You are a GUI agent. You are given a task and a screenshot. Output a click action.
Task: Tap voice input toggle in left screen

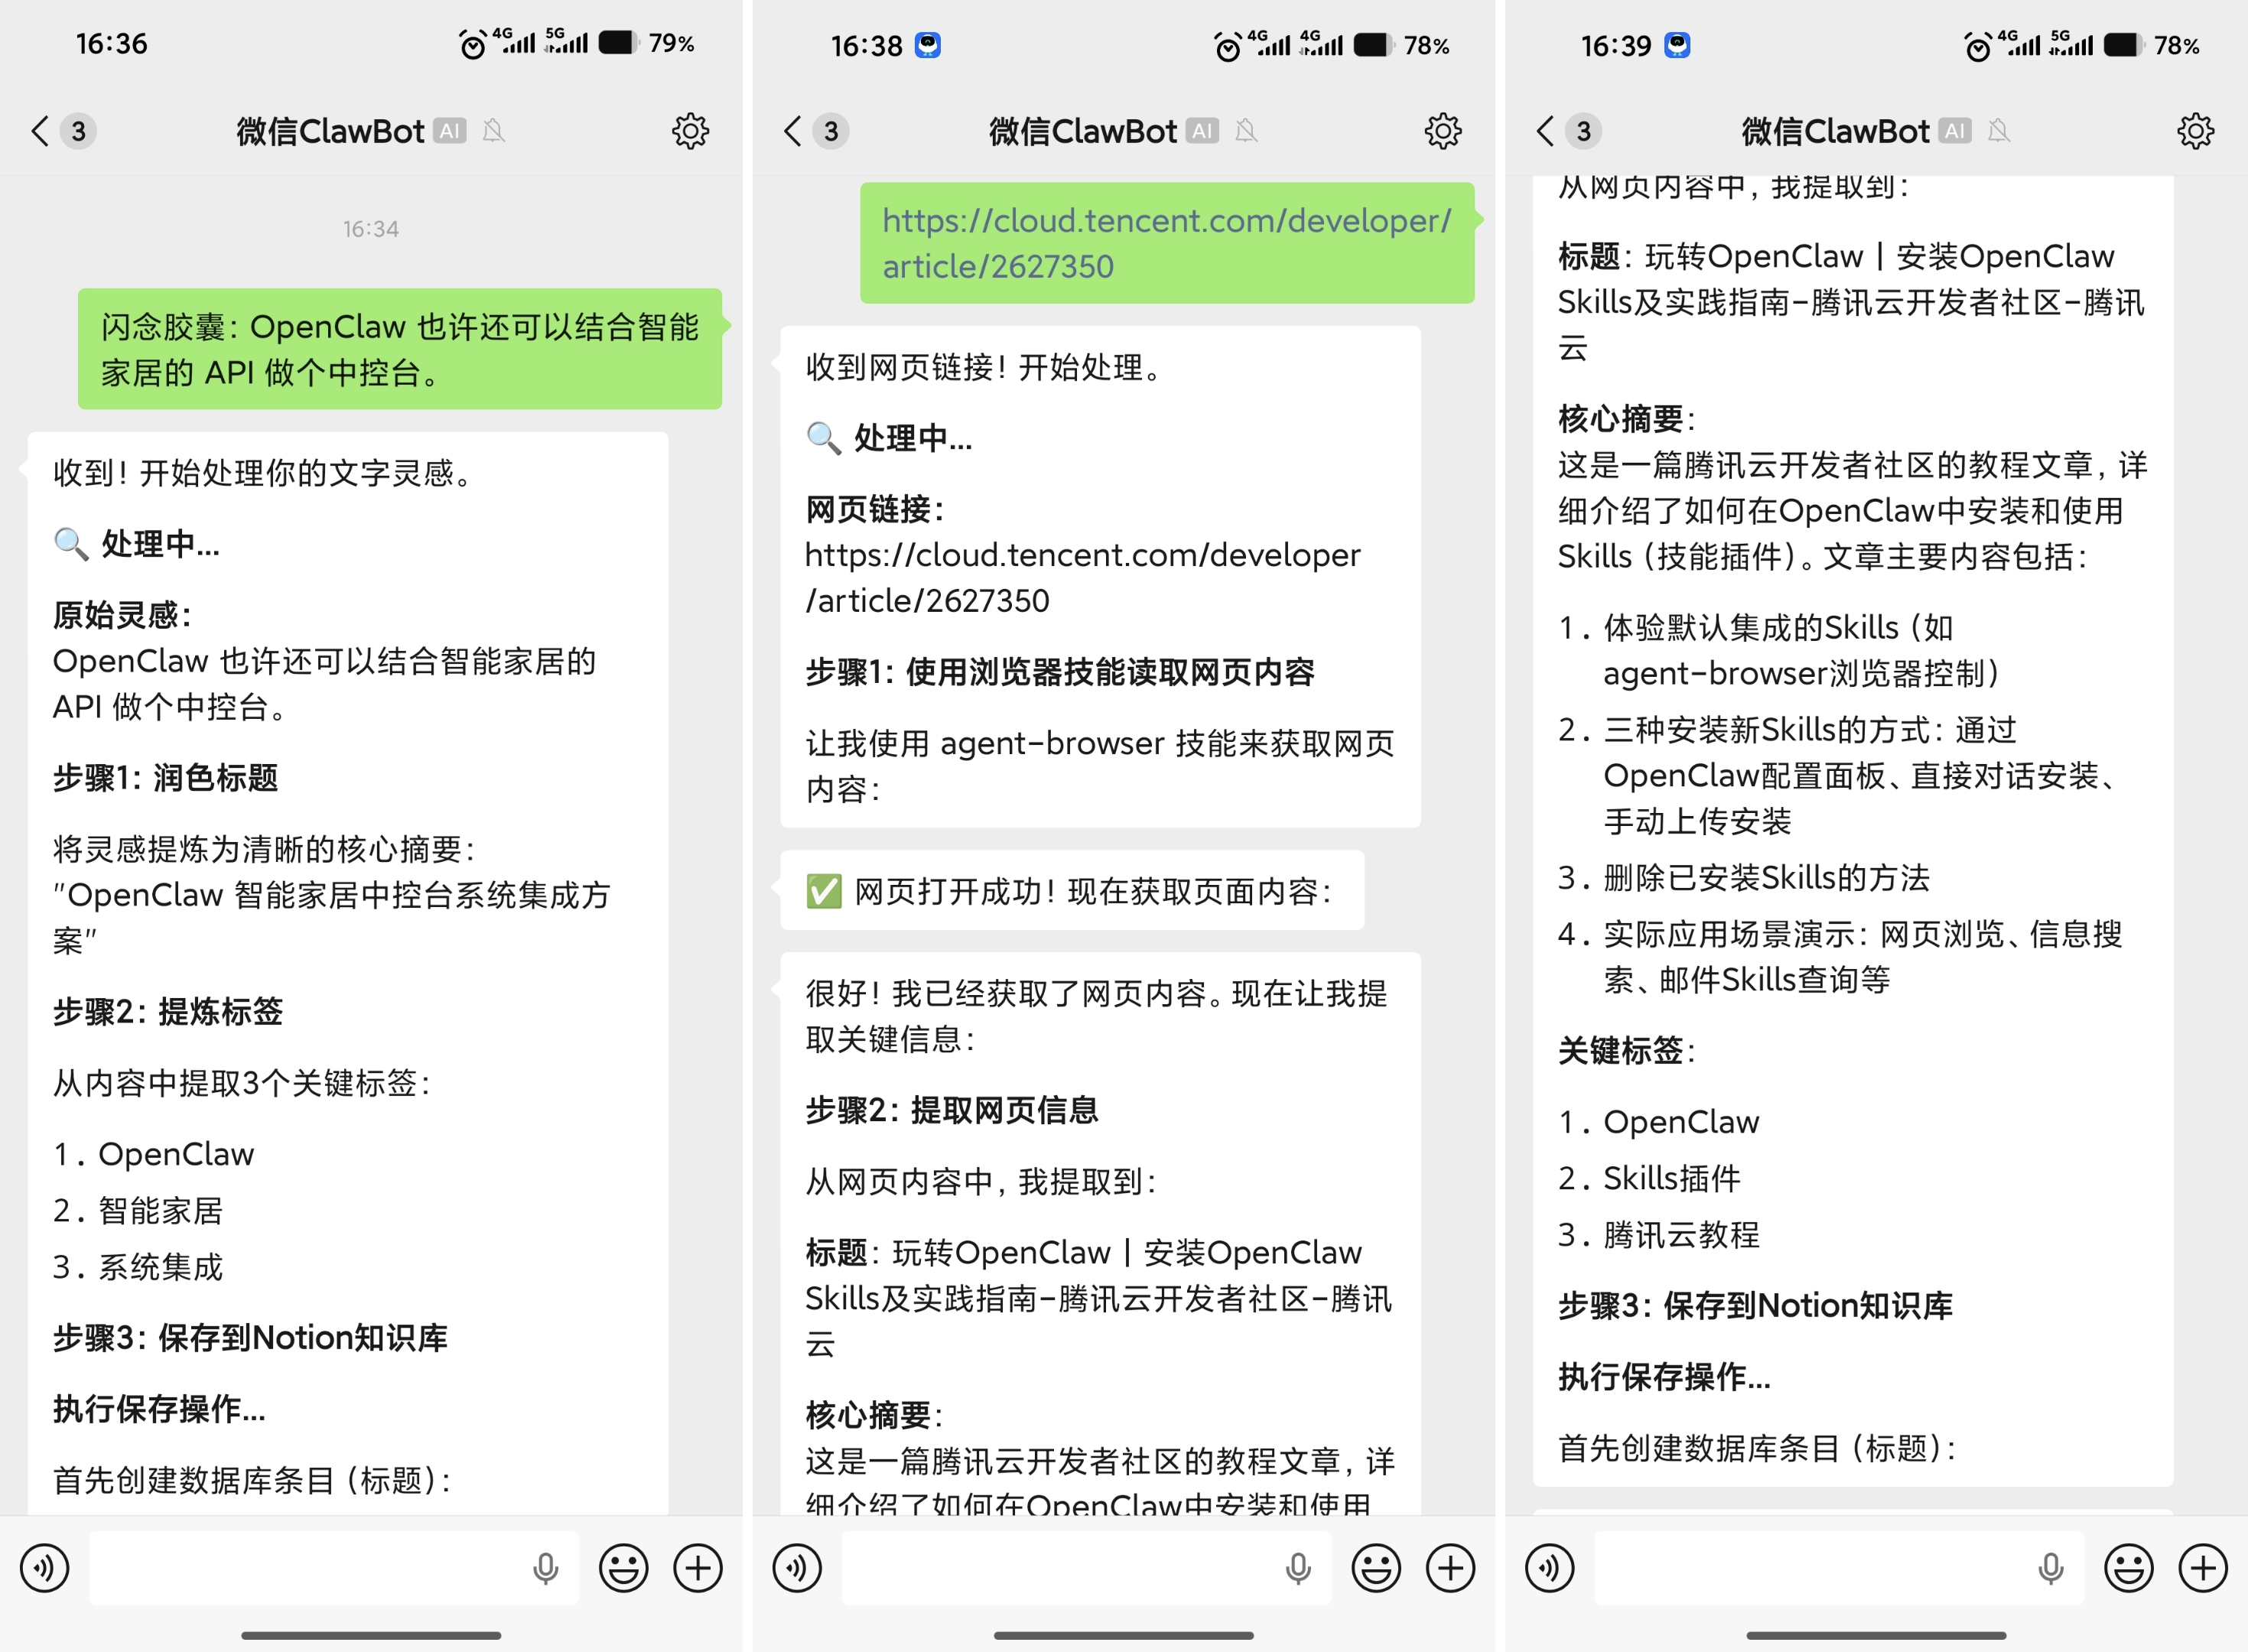[x=45, y=1568]
